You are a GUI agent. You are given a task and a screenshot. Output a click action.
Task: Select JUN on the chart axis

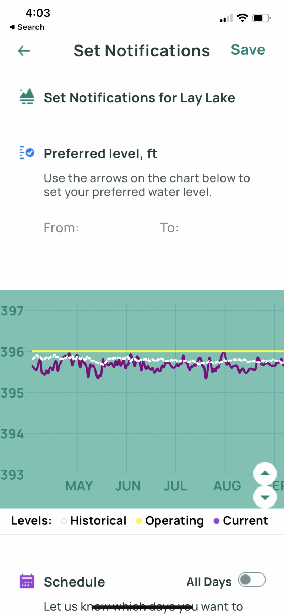pyautogui.click(x=128, y=486)
